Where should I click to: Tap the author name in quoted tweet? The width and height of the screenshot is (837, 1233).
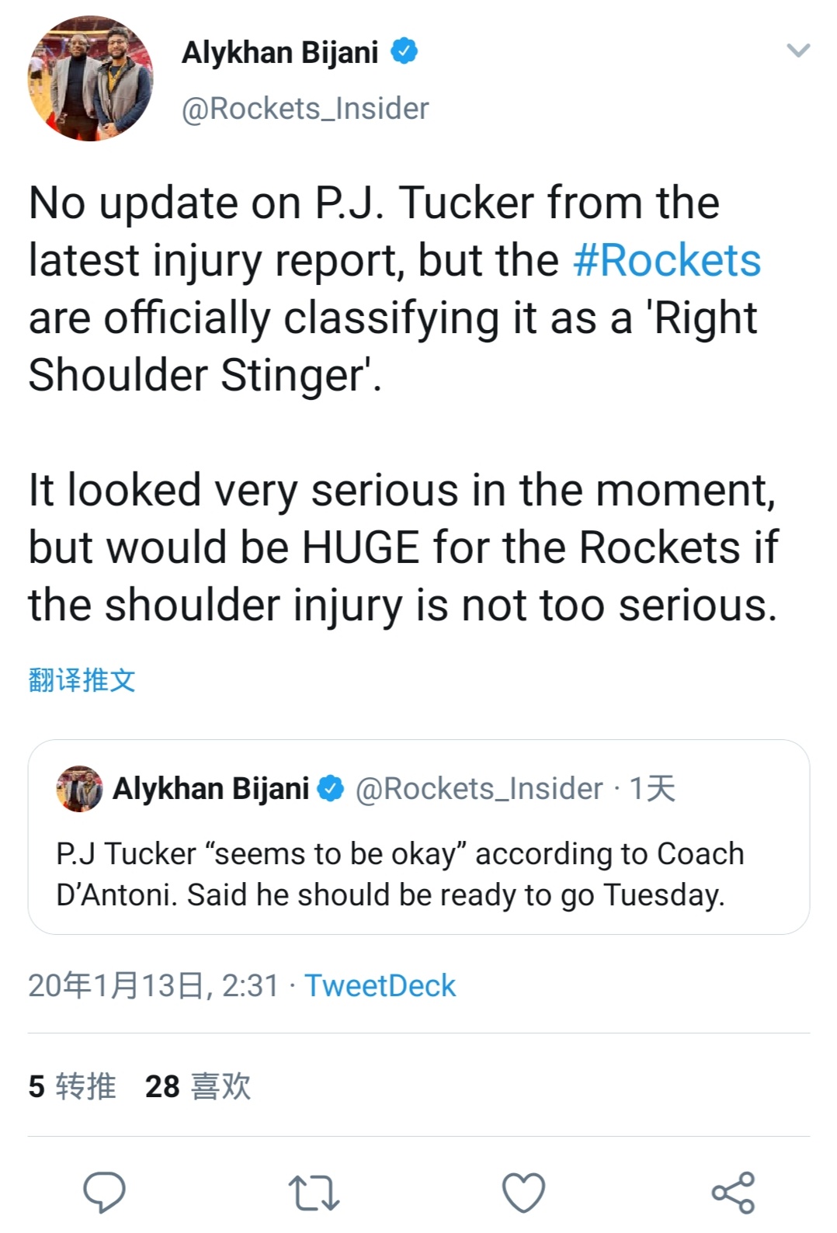pyautogui.click(x=211, y=789)
